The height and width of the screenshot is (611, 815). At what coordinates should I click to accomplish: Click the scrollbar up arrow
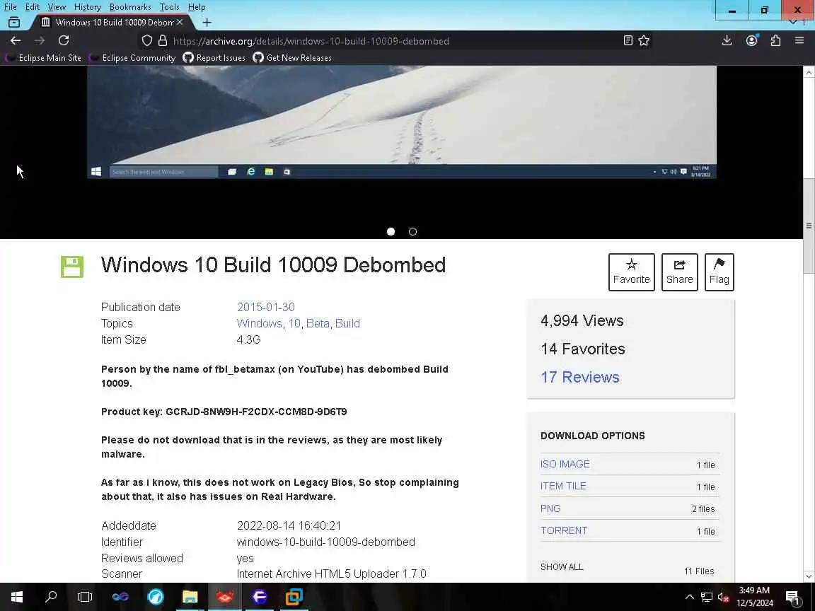point(809,72)
